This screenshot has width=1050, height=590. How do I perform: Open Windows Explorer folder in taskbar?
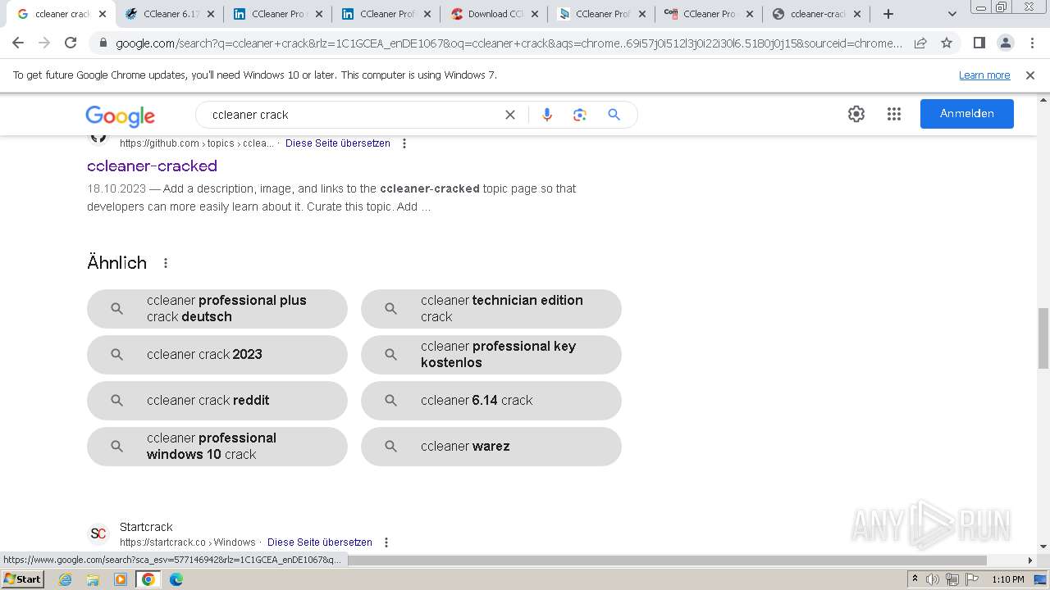(93, 579)
